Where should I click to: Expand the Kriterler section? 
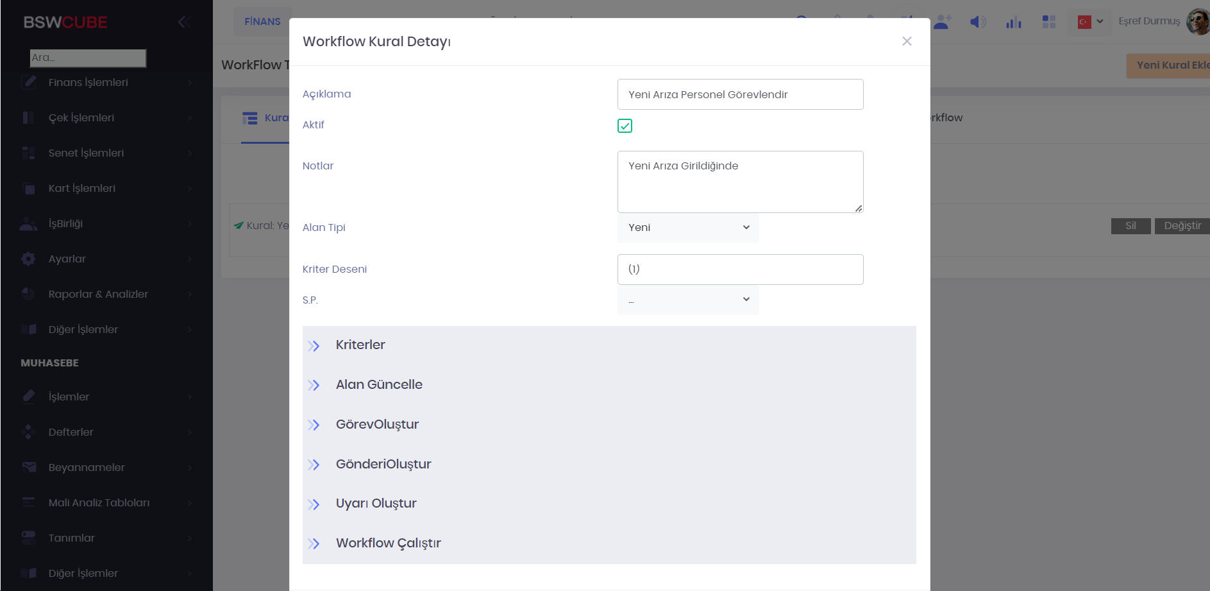point(360,345)
